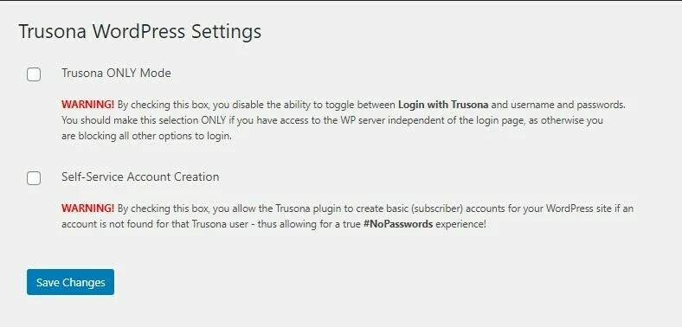Viewport: 682px width, 327px height.
Task: Click the line starting 'You should make this selection'
Action: click(x=331, y=120)
